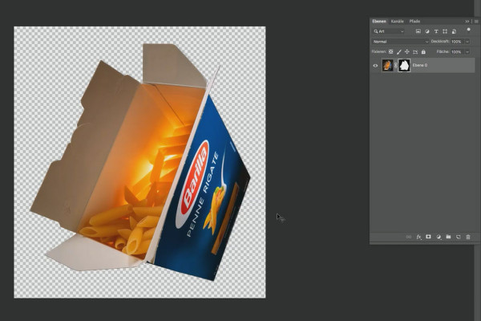This screenshot has height=321, width=481.
Task: Add a layer mask icon
Action: [x=429, y=237]
